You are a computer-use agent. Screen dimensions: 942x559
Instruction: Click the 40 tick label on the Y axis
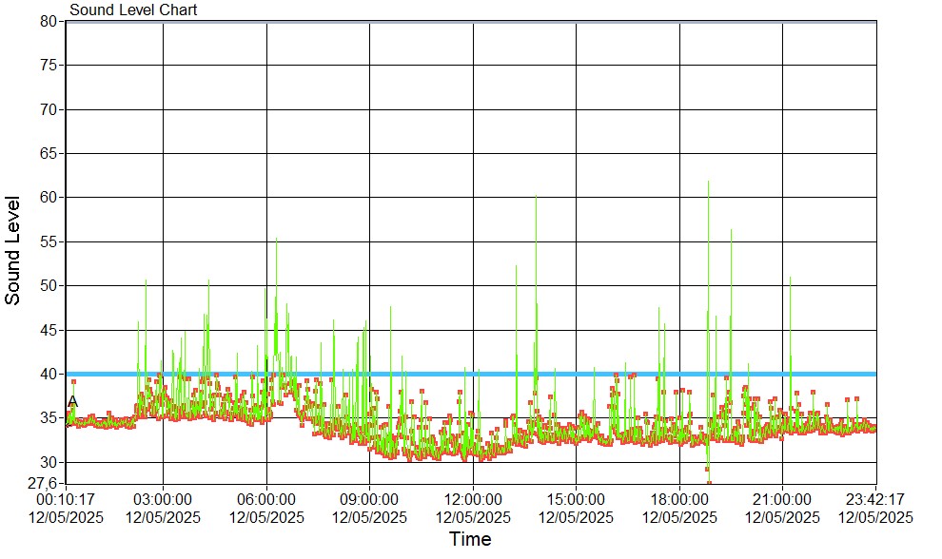click(x=50, y=374)
